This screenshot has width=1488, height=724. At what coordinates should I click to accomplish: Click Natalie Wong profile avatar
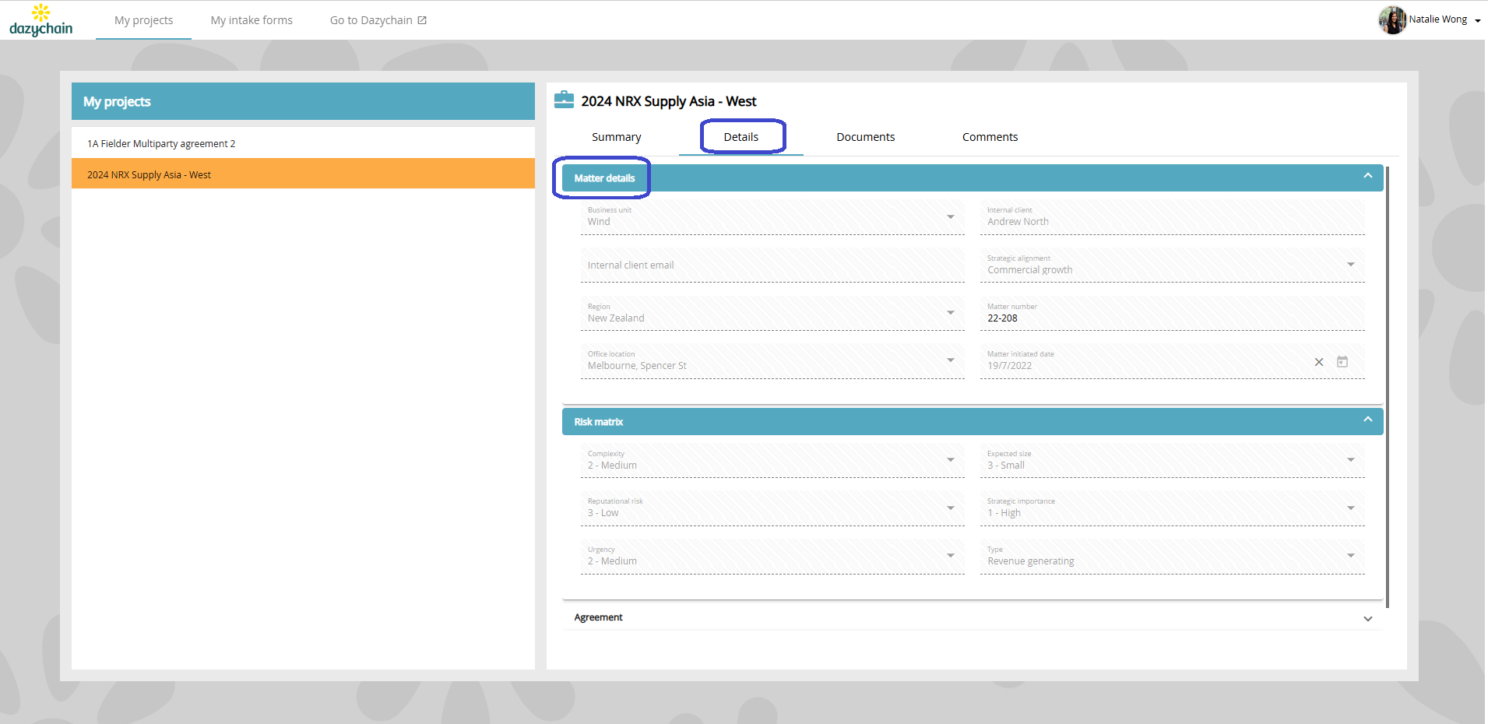[x=1392, y=19]
